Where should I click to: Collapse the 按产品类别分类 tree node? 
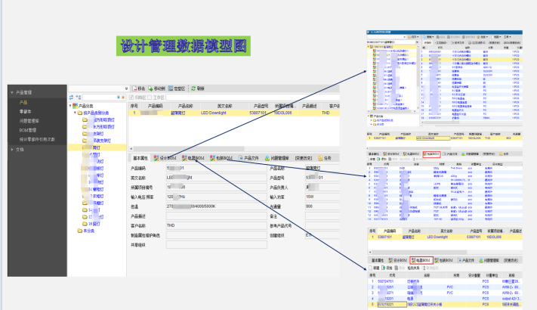point(75,113)
